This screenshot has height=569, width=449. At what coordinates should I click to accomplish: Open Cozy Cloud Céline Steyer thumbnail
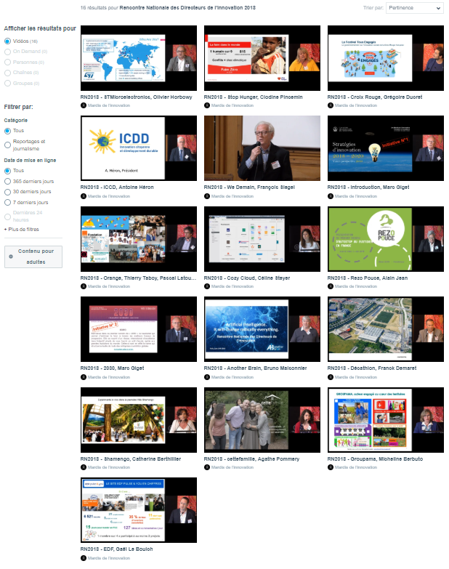pos(262,239)
